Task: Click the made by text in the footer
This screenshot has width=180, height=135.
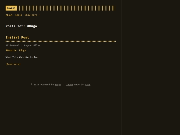Action: (79, 85)
